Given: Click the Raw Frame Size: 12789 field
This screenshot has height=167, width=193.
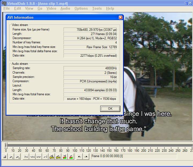Looking at the screenshot, I should tap(90, 47).
